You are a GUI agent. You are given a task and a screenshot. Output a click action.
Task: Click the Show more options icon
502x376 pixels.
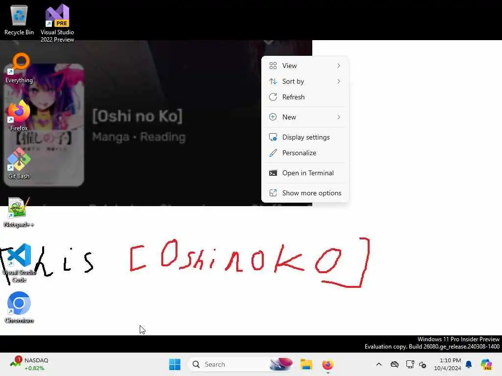273,193
